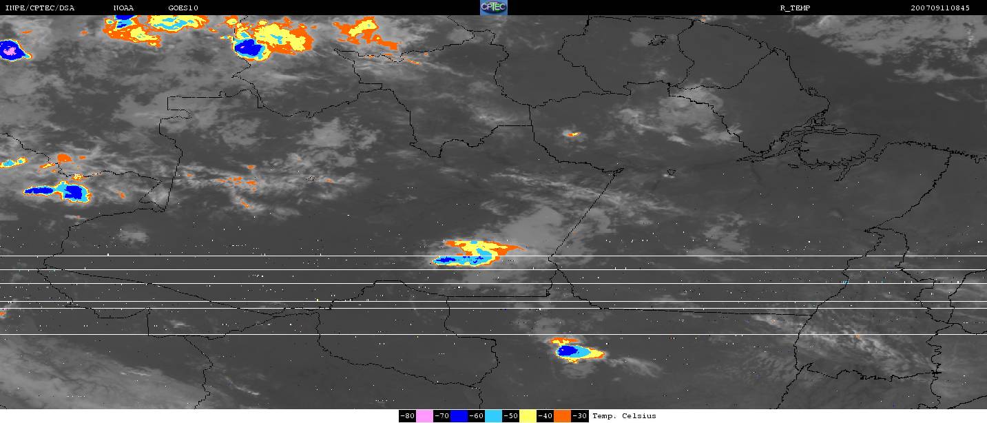Click the CPTEC logo in header
The height and width of the screenshot is (423, 987).
493,8
